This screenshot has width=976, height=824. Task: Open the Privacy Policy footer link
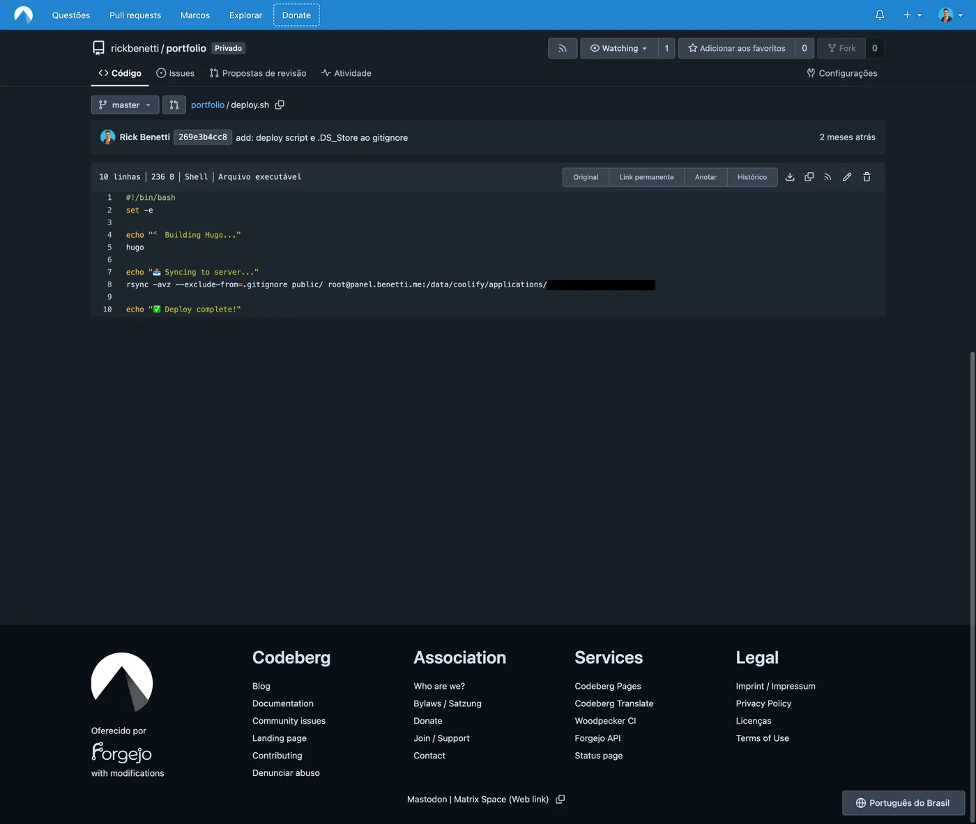(763, 703)
